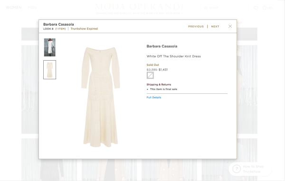
Task: Click the site Search field
Action: [225, 8]
